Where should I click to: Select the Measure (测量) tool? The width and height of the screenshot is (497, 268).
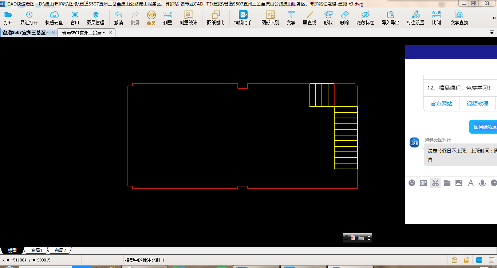[167, 18]
